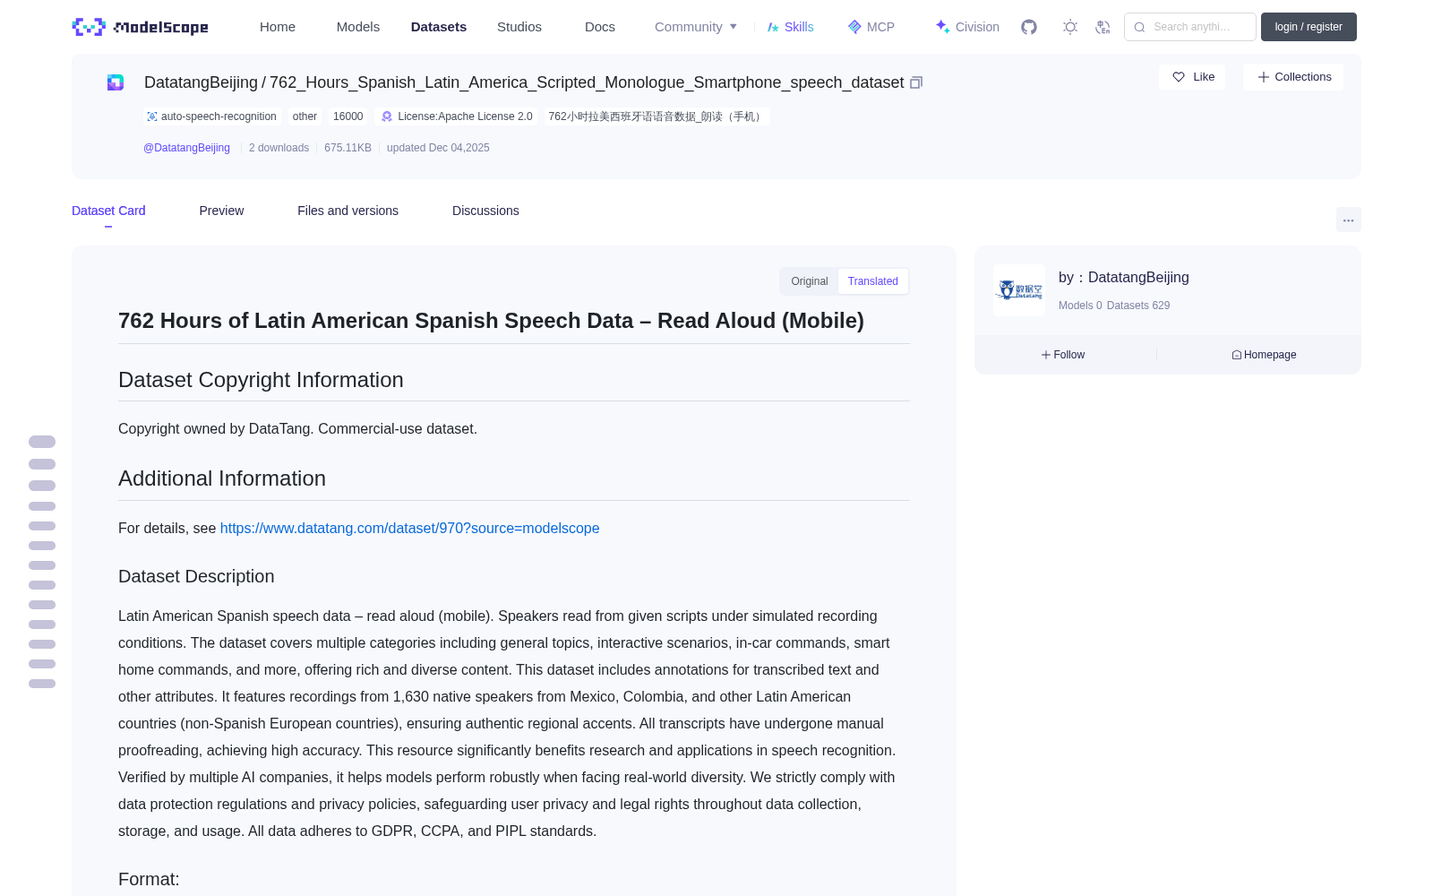Open the three-dots more options button
Viewport: 1433px width, 896px height.
pyautogui.click(x=1348, y=220)
